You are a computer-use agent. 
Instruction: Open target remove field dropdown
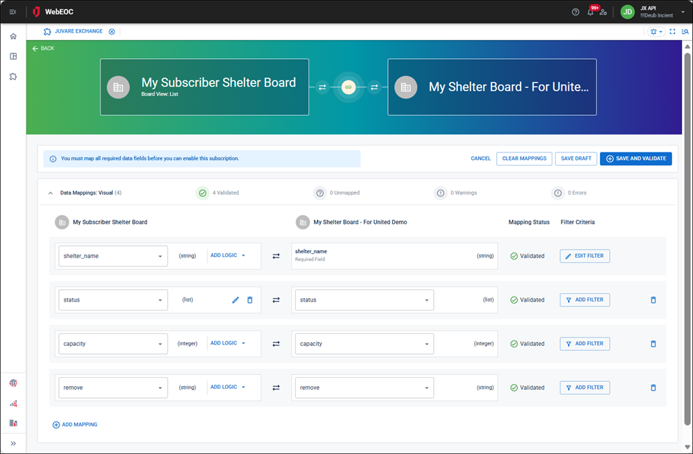[x=365, y=387]
